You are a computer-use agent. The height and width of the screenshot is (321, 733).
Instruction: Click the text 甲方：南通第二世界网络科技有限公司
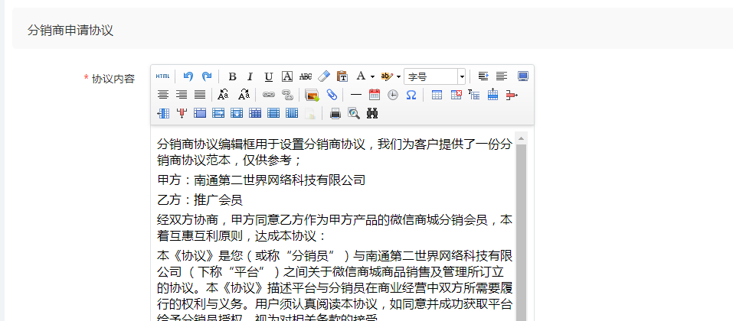pos(261,180)
